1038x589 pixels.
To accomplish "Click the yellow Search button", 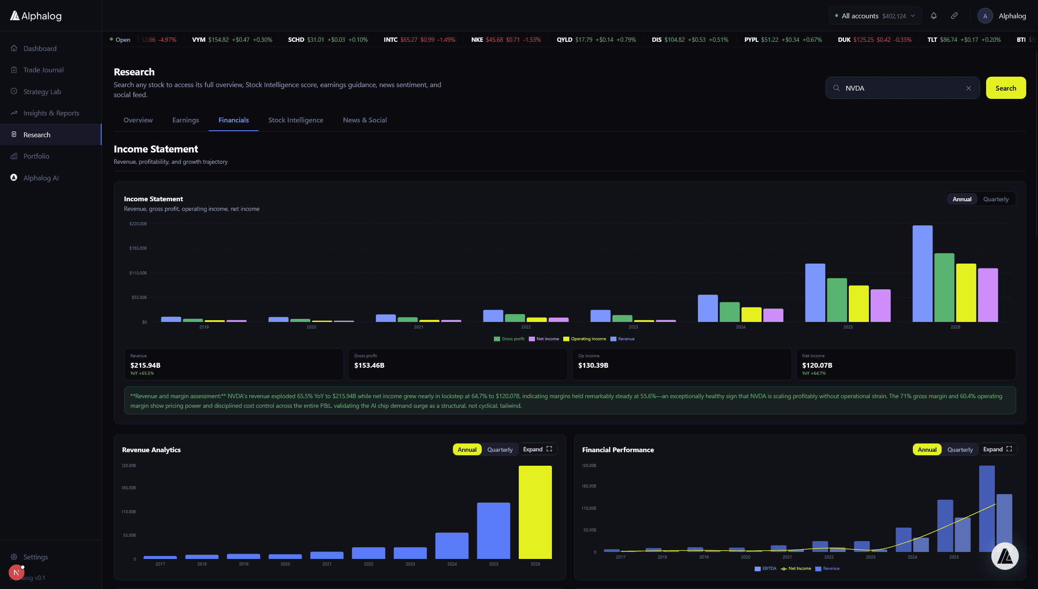I will click(x=1006, y=88).
